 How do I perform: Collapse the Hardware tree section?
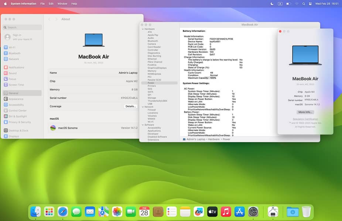(x=143, y=29)
